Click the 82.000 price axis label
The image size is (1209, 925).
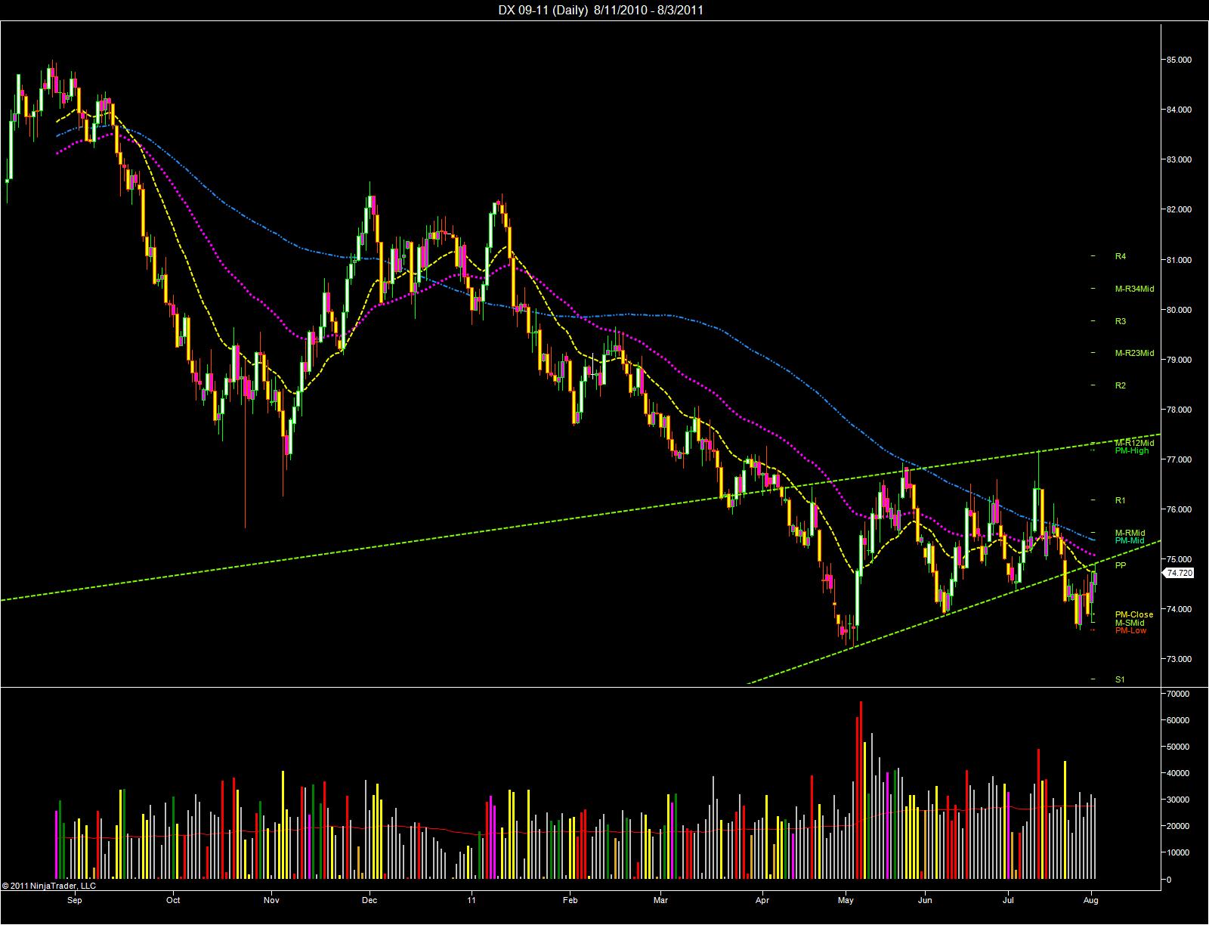[x=1180, y=209]
